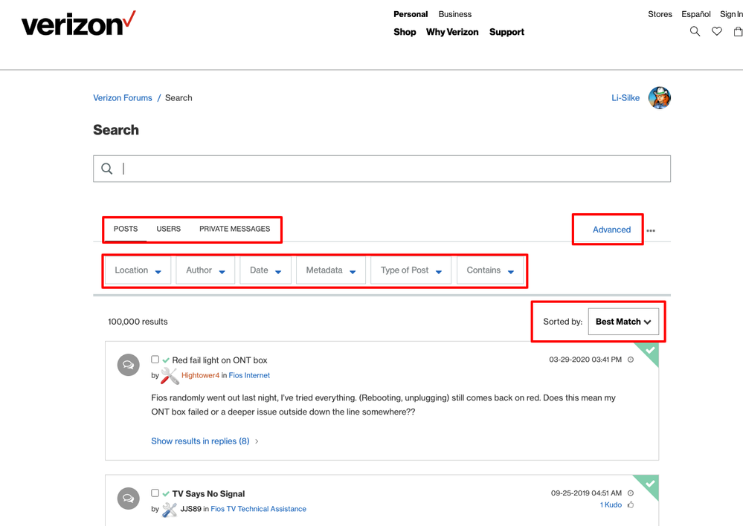
Task: Click JJS89's wrench avatar icon
Action: point(170,510)
